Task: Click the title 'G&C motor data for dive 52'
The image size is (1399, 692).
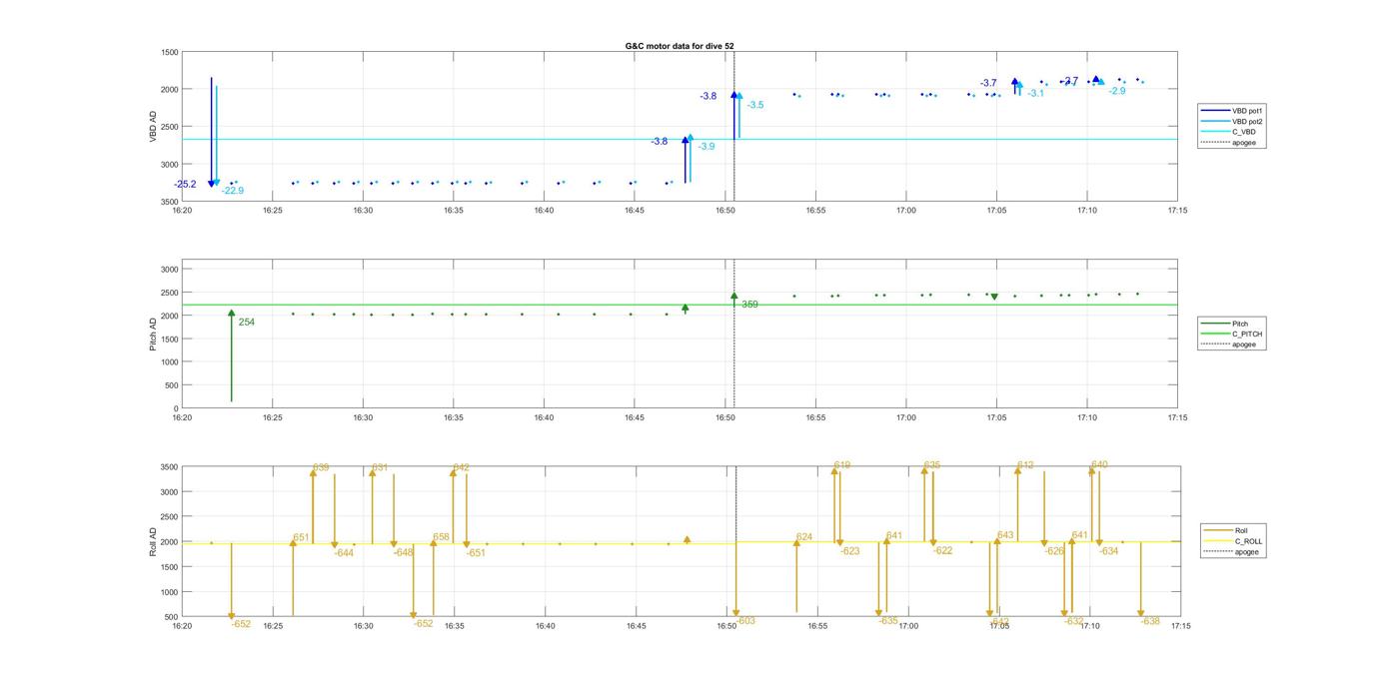Action: [x=679, y=46]
